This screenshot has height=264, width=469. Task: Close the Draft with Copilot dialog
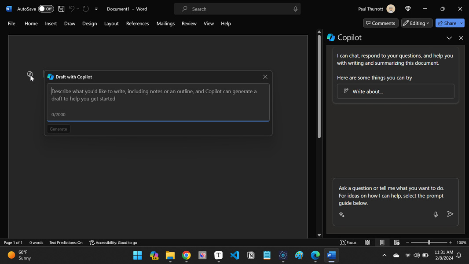pos(265,77)
